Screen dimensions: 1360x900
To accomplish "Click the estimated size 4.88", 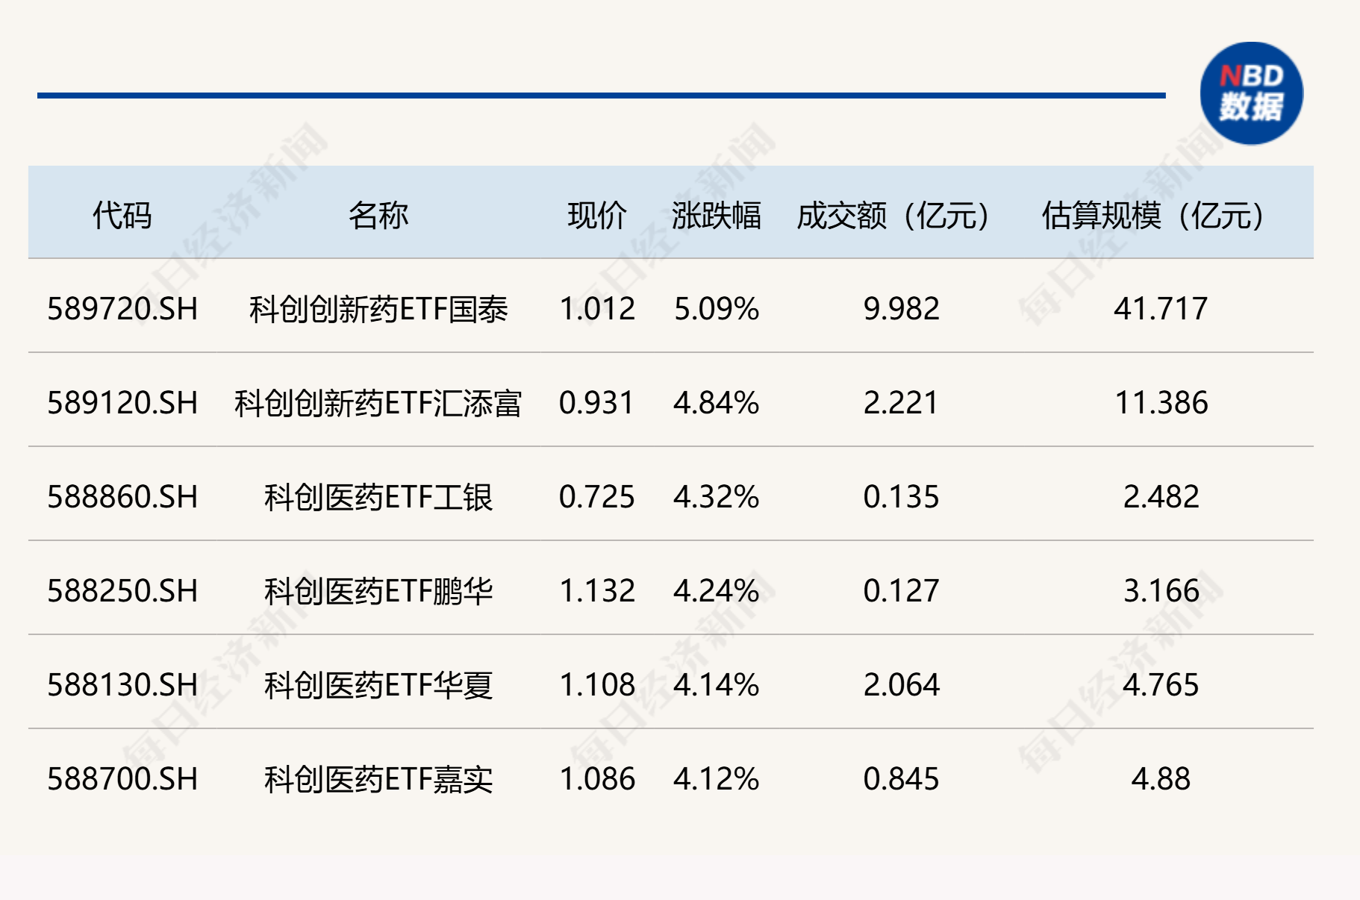I will pyautogui.click(x=1161, y=779).
